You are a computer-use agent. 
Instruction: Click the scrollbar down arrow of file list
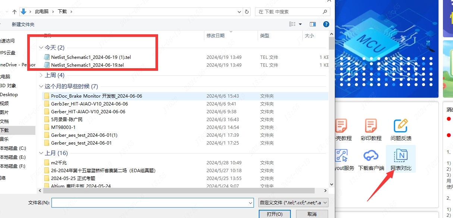[331, 185]
